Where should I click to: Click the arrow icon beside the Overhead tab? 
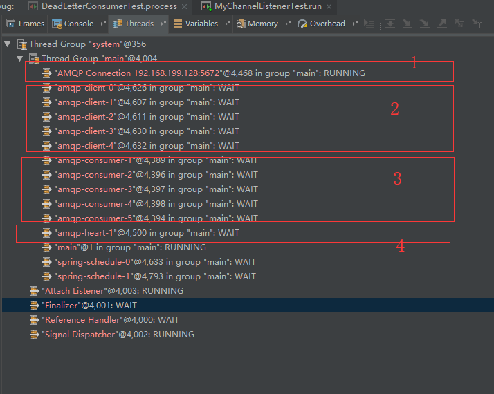(x=354, y=24)
